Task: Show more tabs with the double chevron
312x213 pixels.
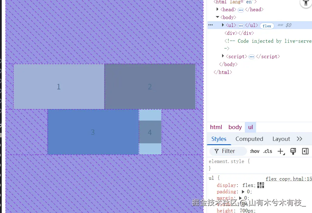Action: (300, 139)
